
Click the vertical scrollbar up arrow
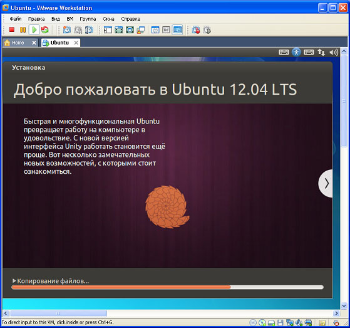pos(344,51)
